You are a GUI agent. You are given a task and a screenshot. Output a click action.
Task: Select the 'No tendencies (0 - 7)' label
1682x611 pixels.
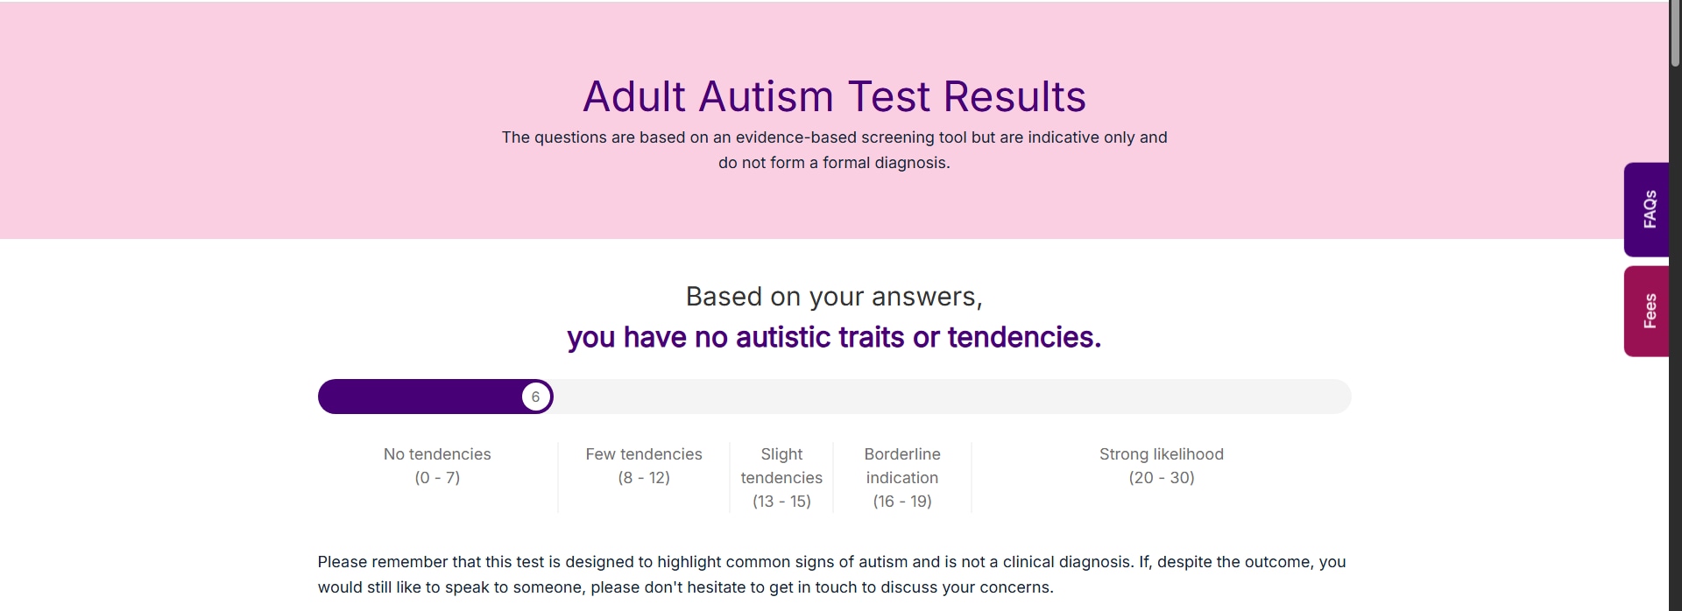click(x=437, y=466)
